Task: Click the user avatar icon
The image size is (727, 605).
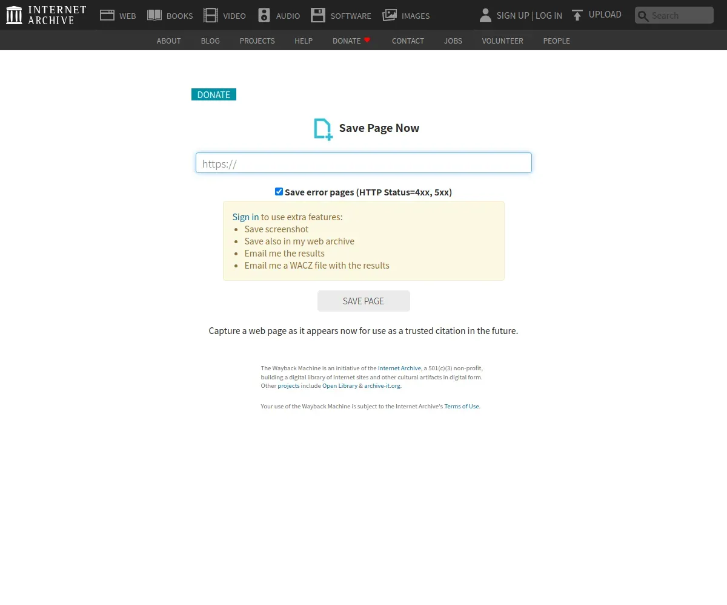Action: click(x=485, y=15)
